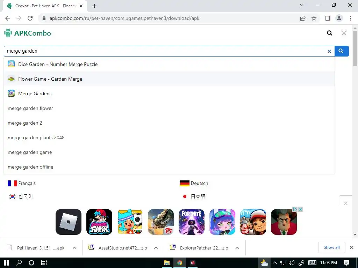Screen dimensions: 358x268
Task: Open the Friday Night Funkin ad thumbnail
Action: 99,222
